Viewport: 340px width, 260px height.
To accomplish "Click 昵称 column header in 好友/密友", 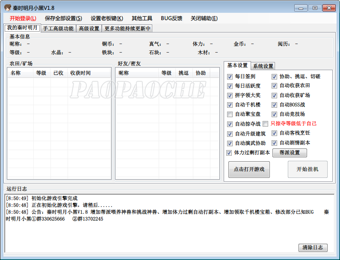I will 137,73.
